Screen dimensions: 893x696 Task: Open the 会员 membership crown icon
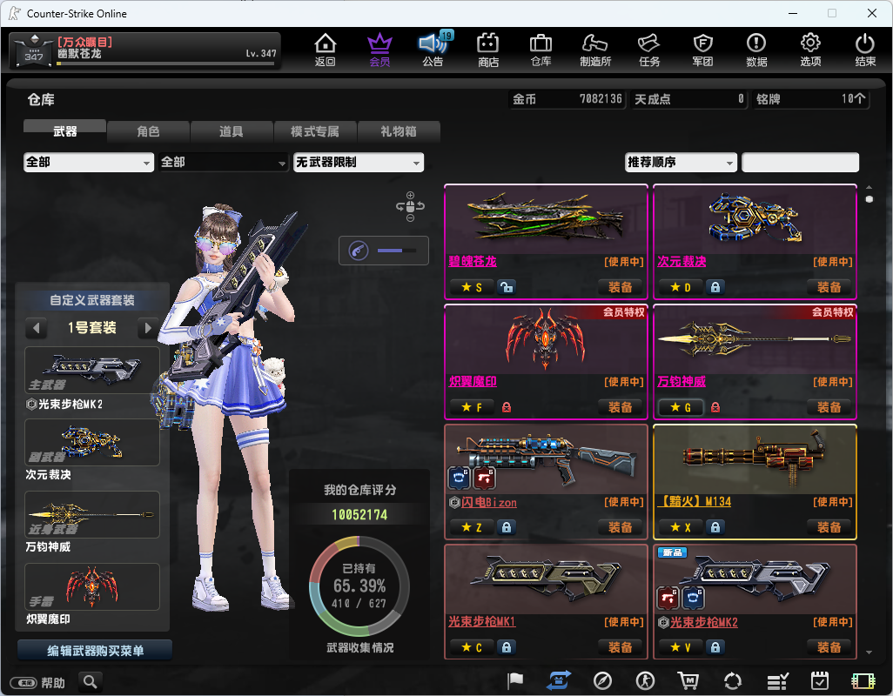point(379,50)
